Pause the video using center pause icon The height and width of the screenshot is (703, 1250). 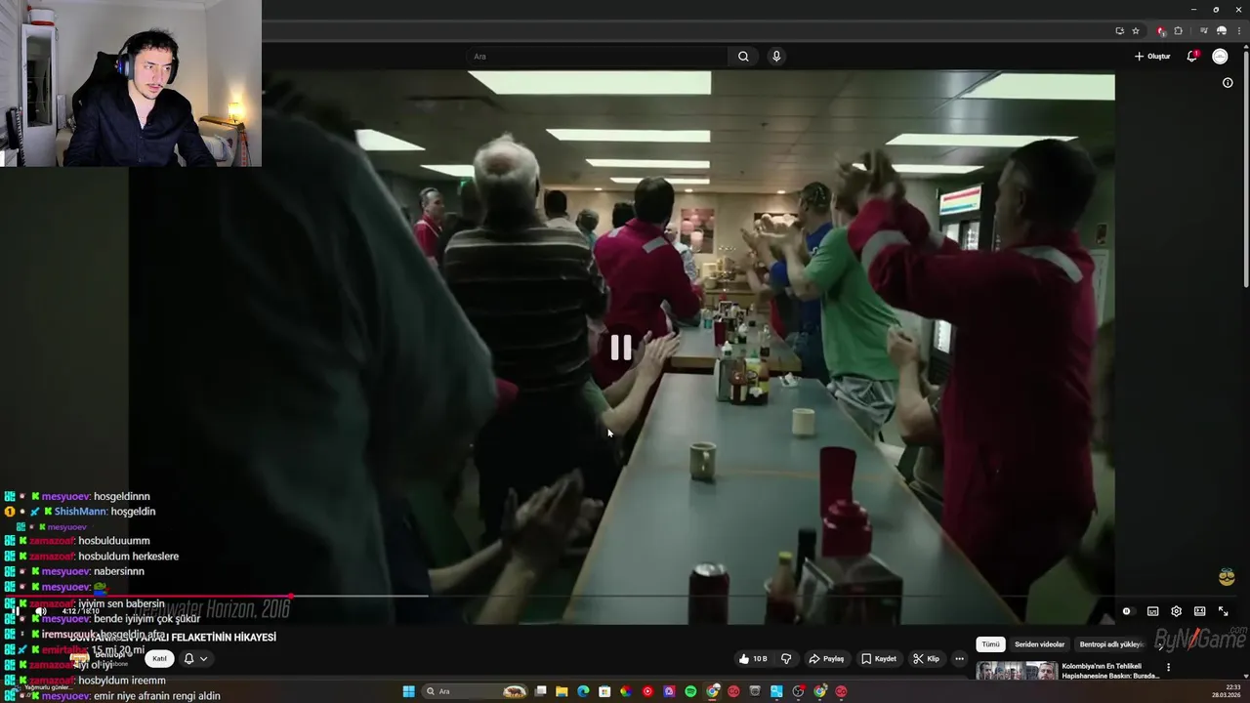click(x=621, y=347)
